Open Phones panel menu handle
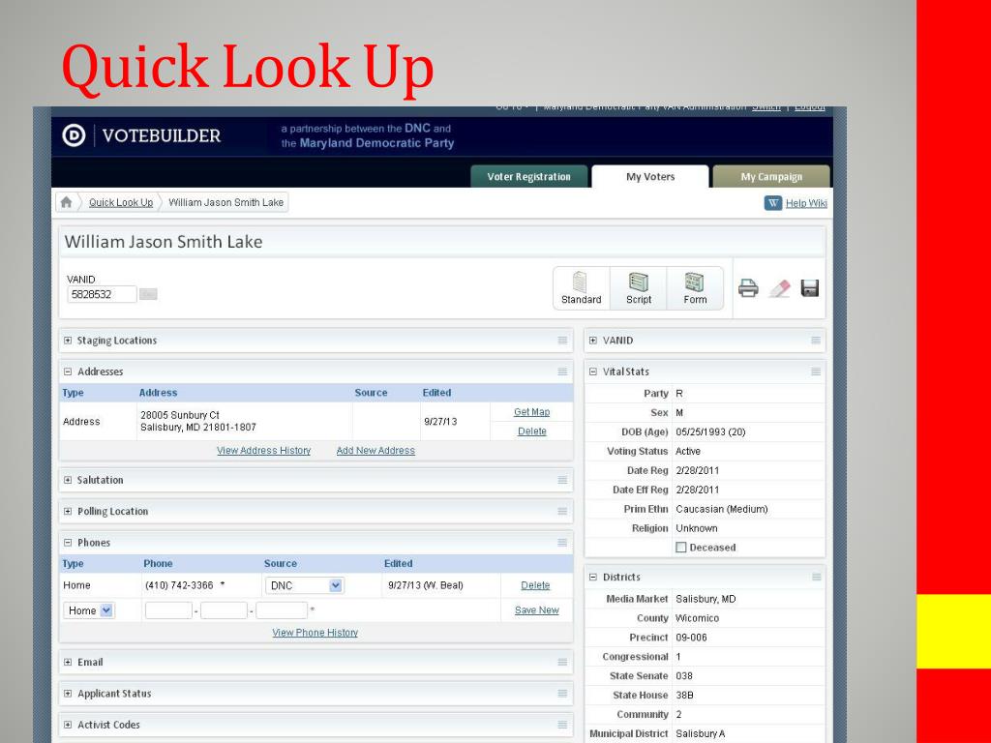This screenshot has height=743, width=991. [x=562, y=543]
